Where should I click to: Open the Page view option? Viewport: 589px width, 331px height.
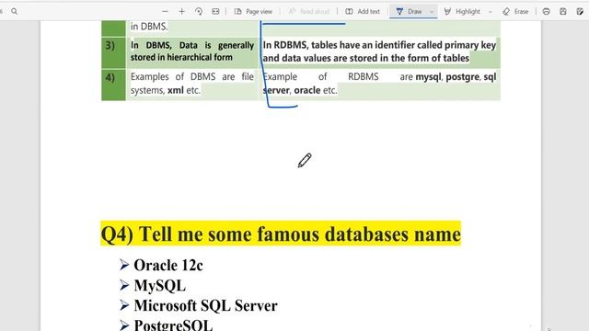253,12
